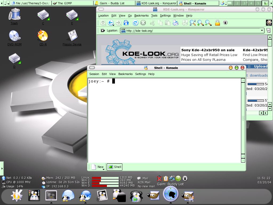
Task: Open drive E desktop icon
Action: (72, 17)
